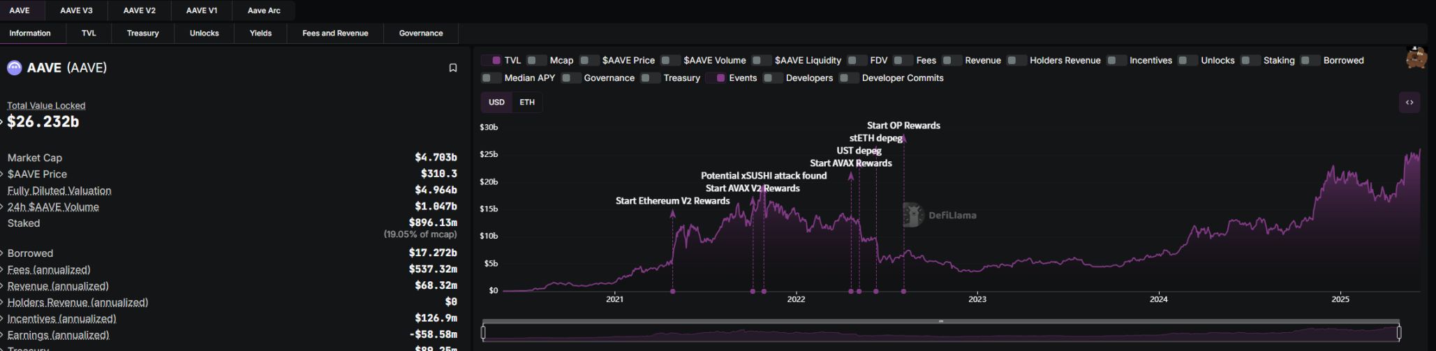Viewport: 1436px width, 351px height.
Task: Click the llama avatar icon
Action: 1416,58
